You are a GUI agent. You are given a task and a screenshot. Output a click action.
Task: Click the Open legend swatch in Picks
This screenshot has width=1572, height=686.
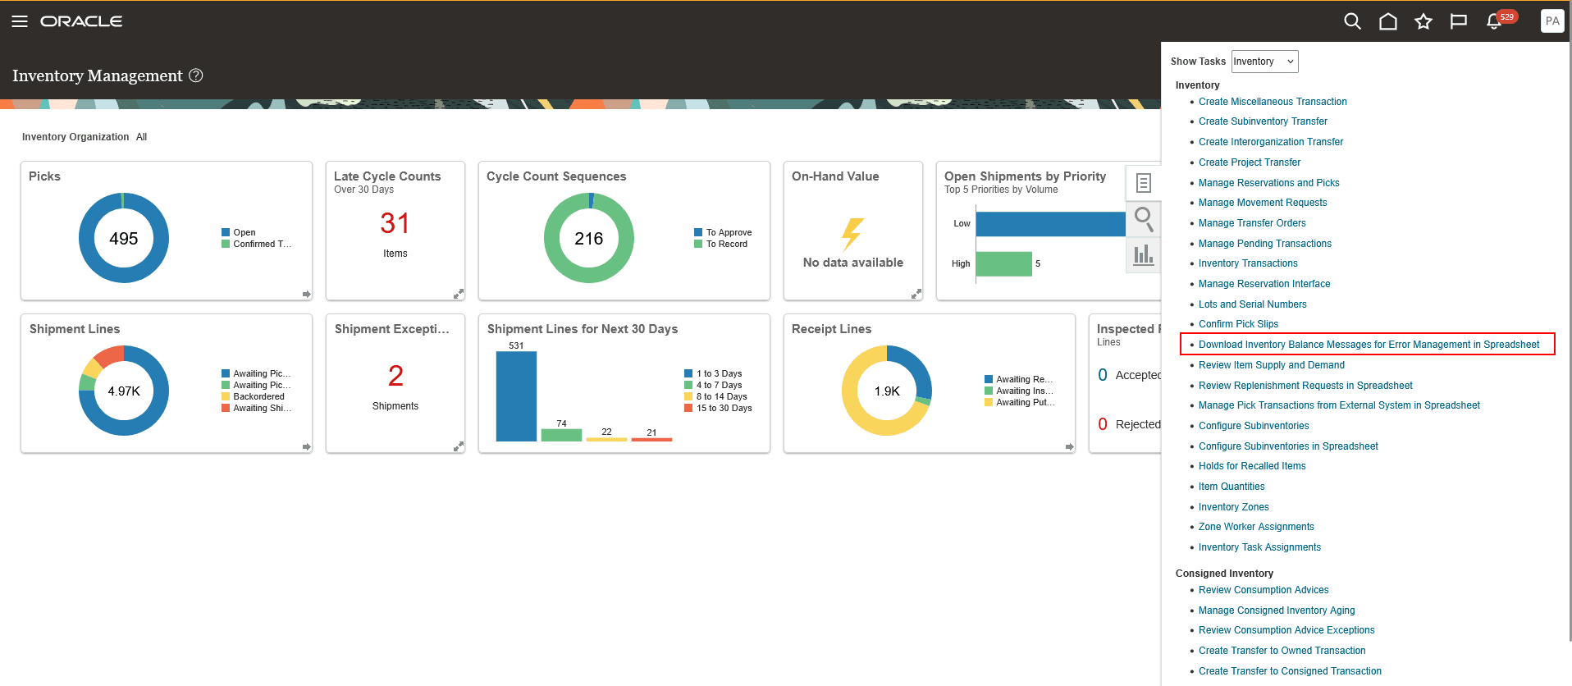[x=226, y=232]
